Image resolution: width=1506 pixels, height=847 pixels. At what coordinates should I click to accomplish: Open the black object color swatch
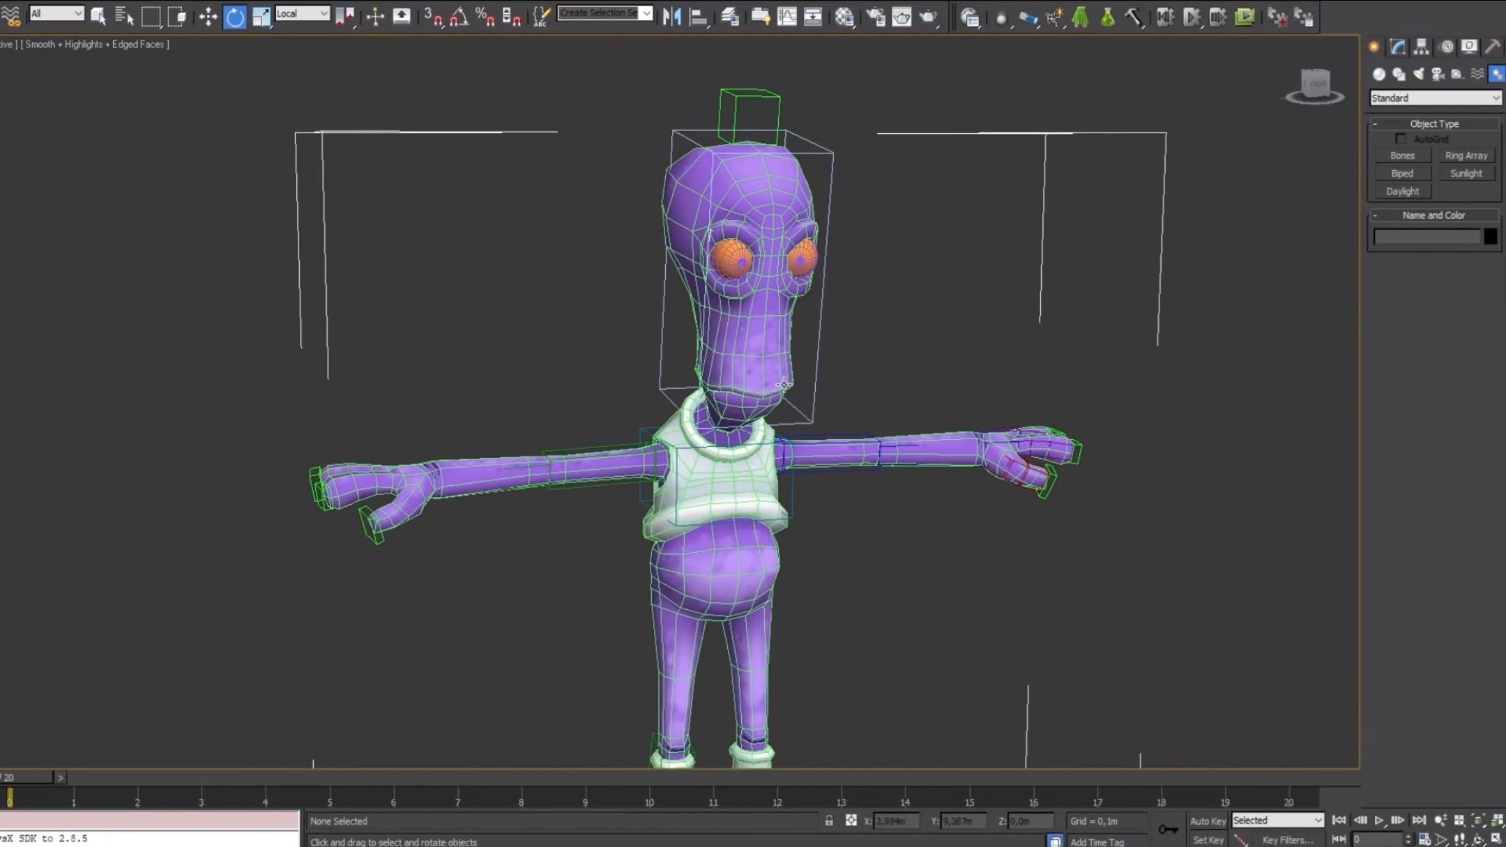click(x=1490, y=237)
